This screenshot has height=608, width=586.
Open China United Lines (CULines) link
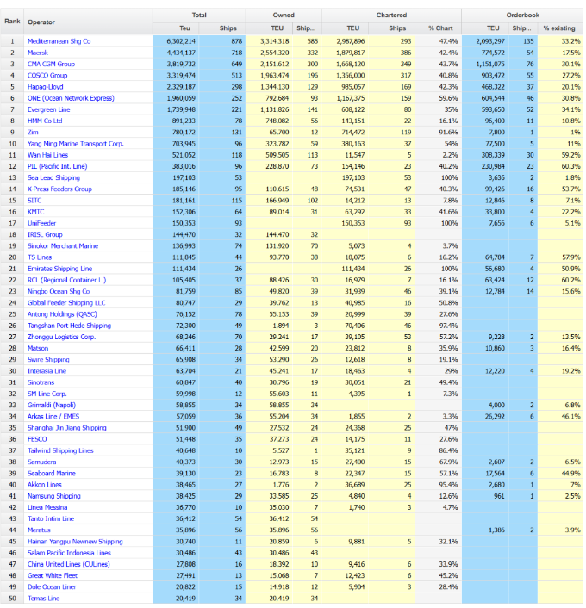[x=69, y=565]
